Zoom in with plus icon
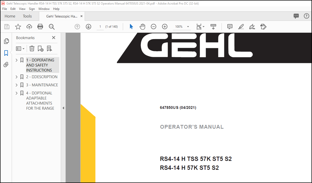 coord(165,27)
